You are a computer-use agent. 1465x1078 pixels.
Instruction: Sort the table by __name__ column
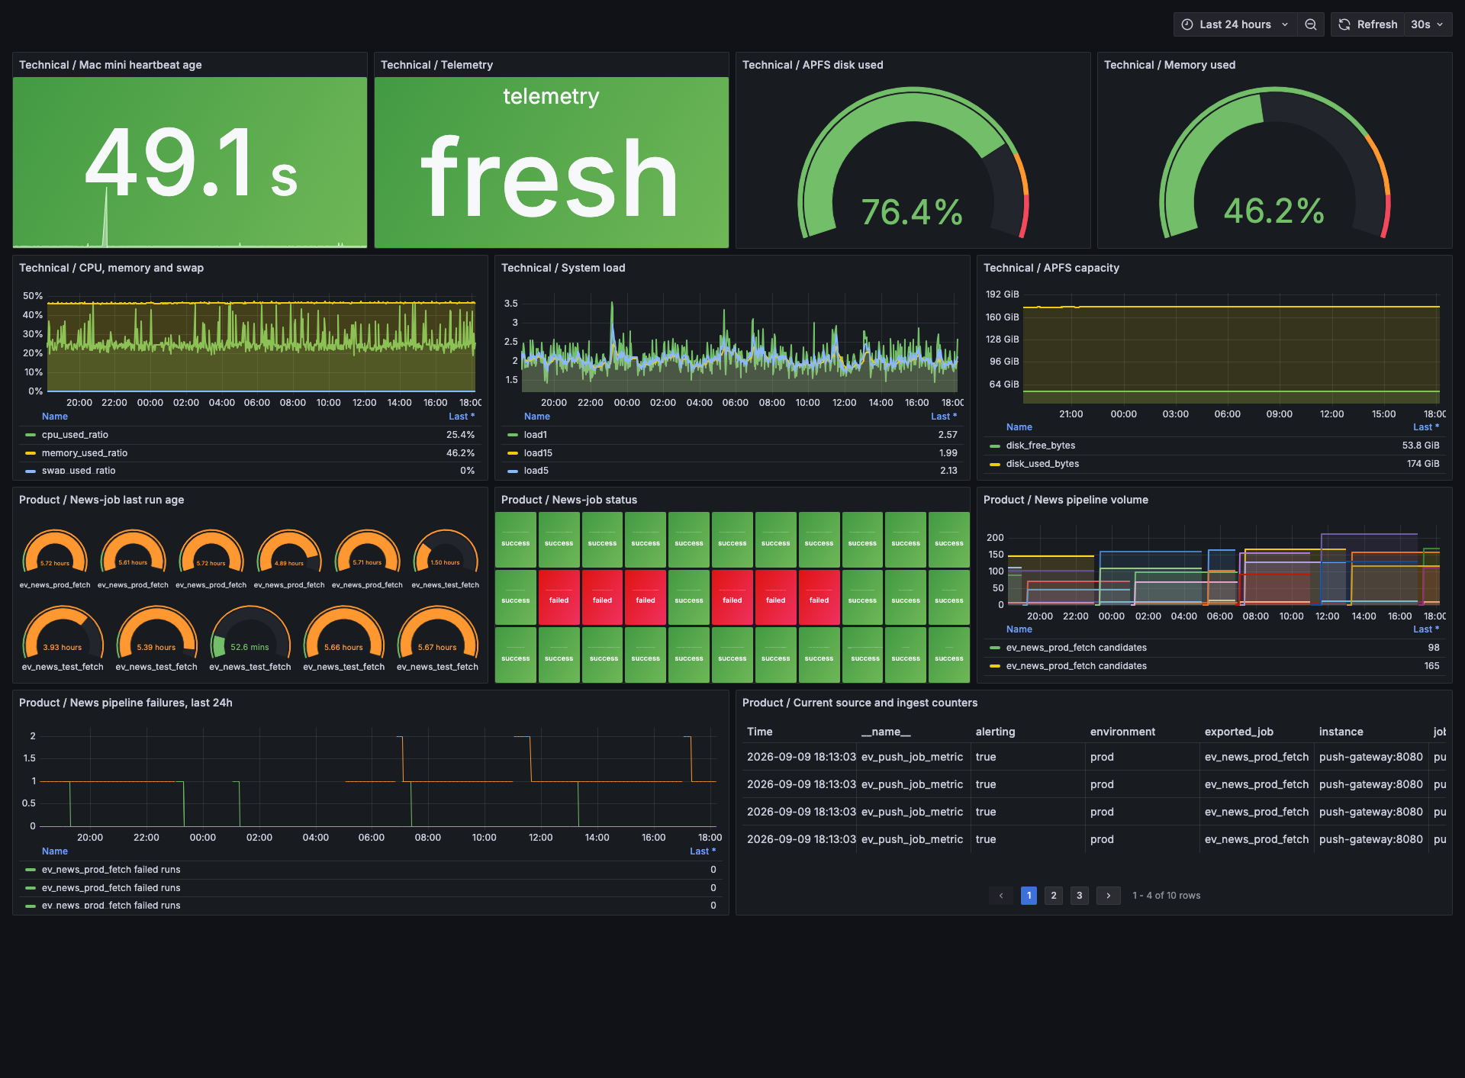click(886, 732)
